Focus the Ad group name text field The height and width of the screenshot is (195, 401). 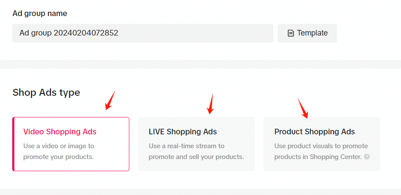143,33
